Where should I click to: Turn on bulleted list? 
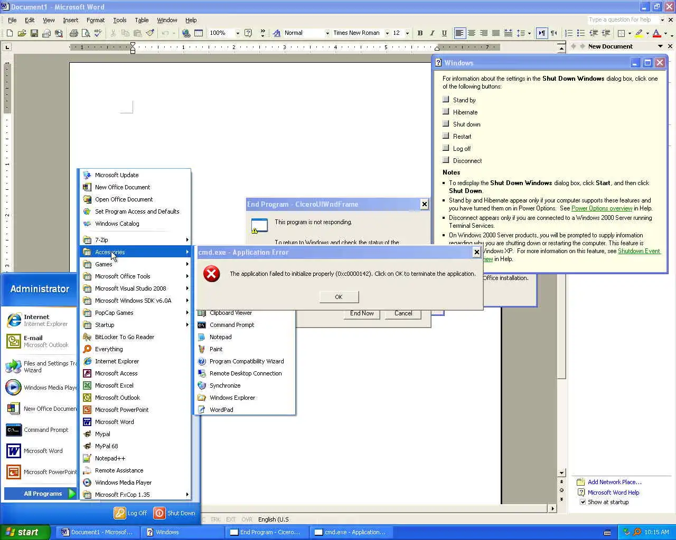tap(581, 33)
